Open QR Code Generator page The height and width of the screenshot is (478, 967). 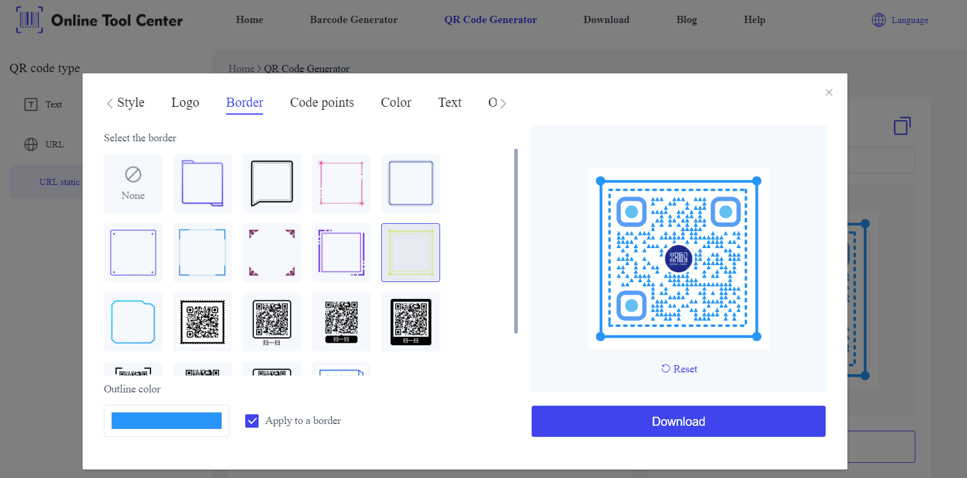click(x=490, y=19)
